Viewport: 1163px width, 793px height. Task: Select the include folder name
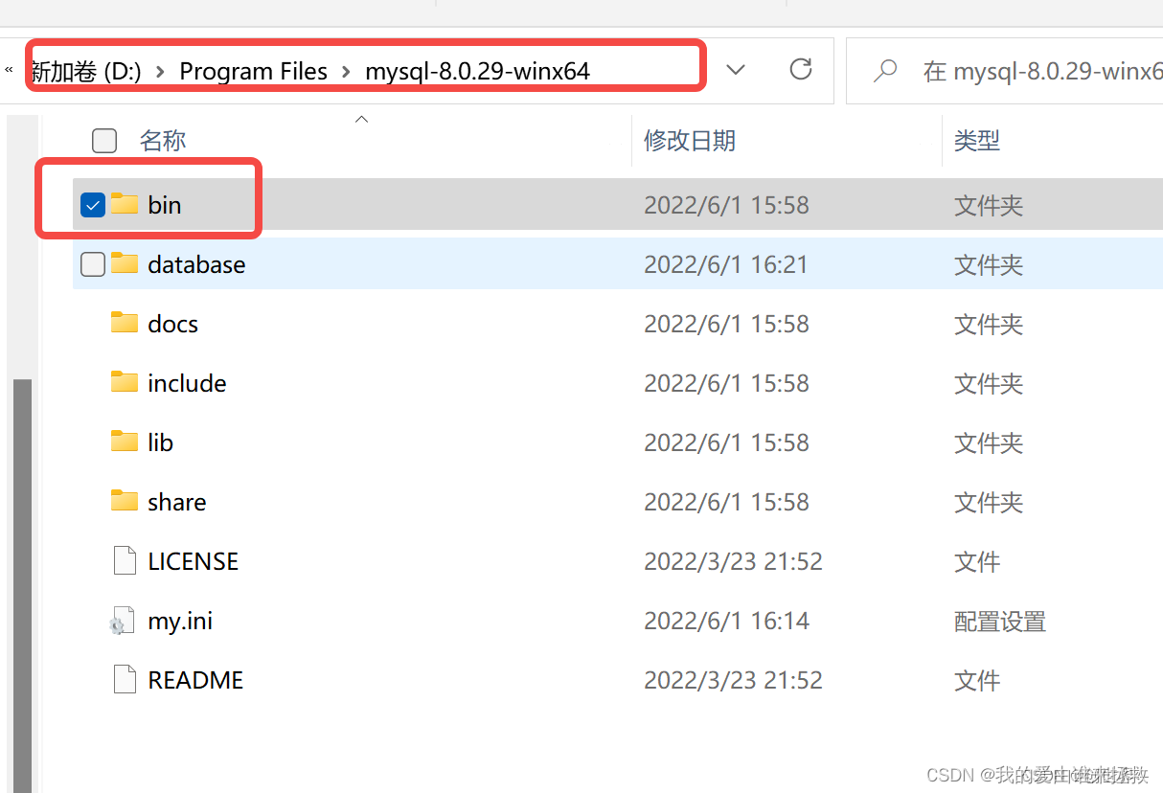pos(188,383)
